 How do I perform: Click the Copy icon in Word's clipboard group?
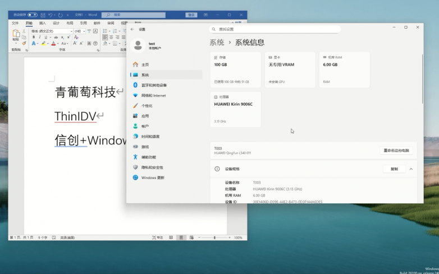24,37
